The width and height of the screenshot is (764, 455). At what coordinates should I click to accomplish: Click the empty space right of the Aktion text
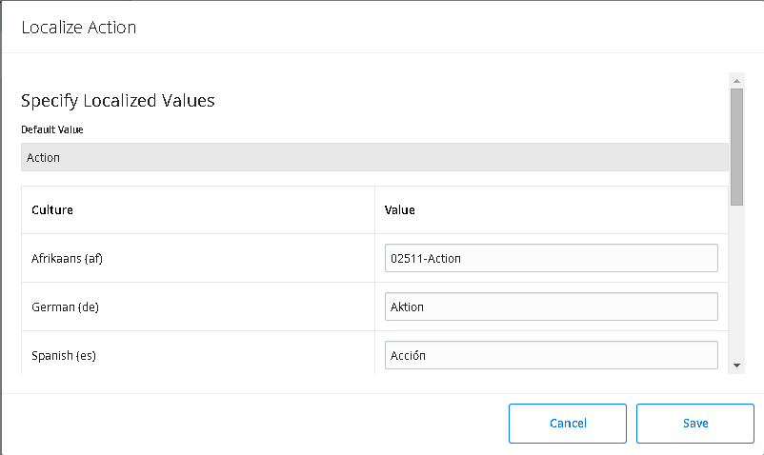coord(570,307)
